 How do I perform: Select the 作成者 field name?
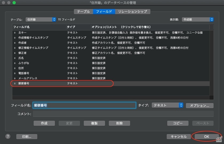pos(22,43)
